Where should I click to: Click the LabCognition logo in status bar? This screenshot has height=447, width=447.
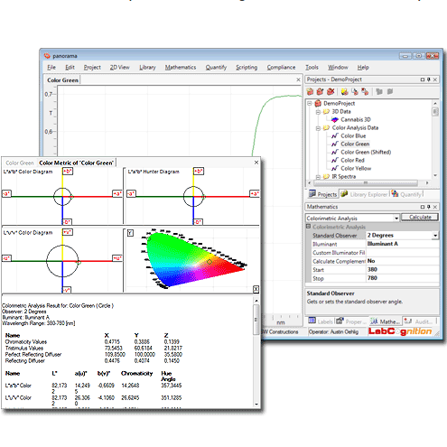coord(400,331)
